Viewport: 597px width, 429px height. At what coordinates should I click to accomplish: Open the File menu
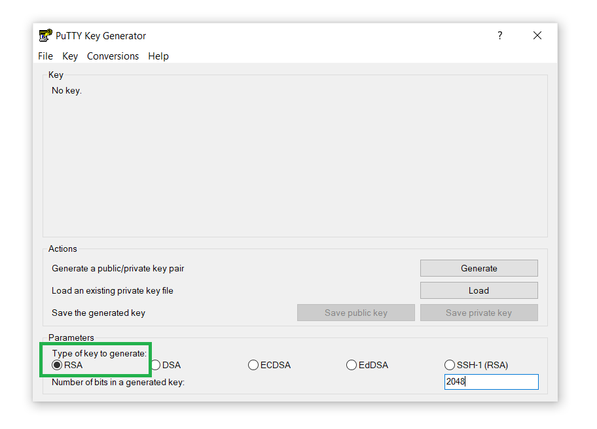coord(45,56)
